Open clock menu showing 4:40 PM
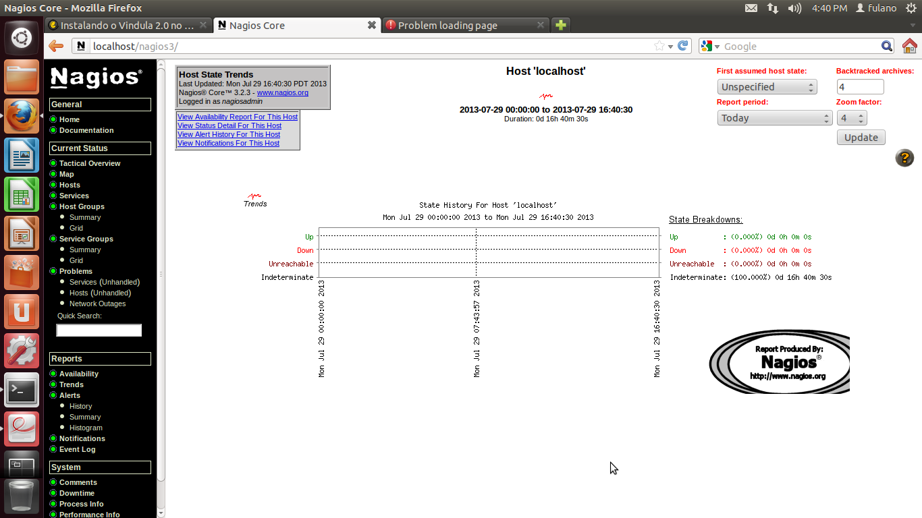 830,8
